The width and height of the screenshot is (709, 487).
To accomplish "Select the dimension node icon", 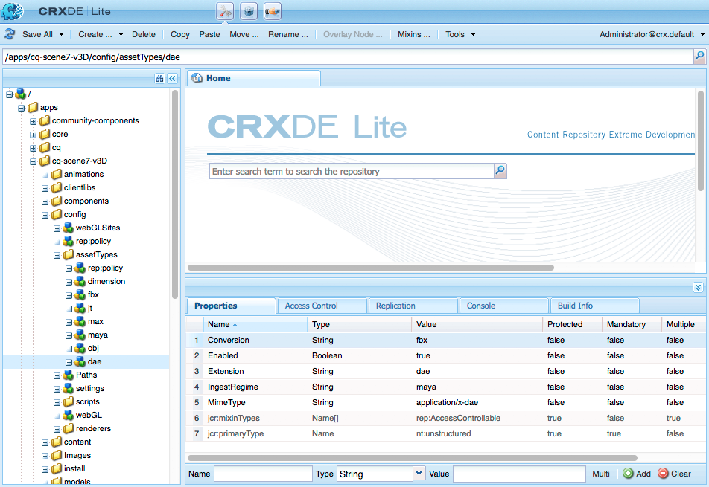I will click(80, 281).
